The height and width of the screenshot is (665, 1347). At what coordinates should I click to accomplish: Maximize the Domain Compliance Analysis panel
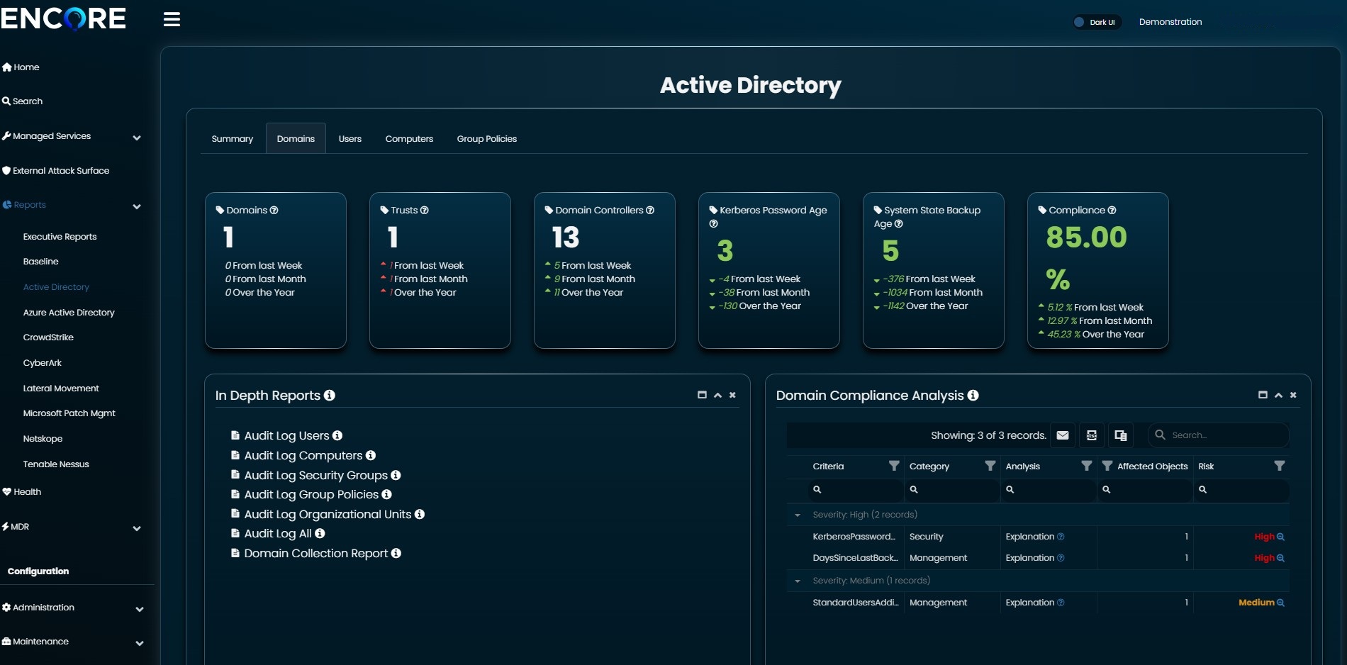(1262, 395)
